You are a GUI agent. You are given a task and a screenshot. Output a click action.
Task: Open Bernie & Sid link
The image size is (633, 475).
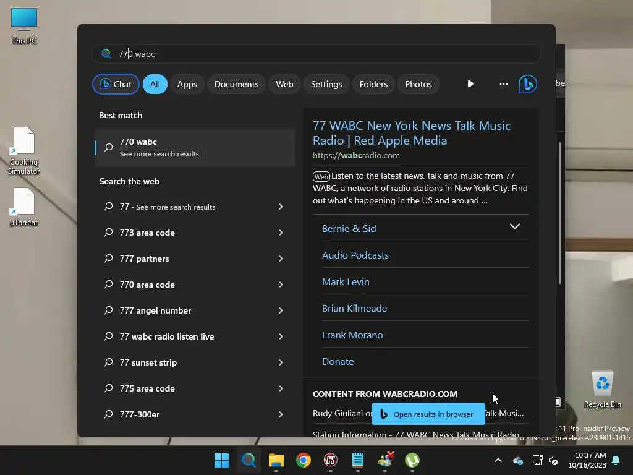point(349,229)
